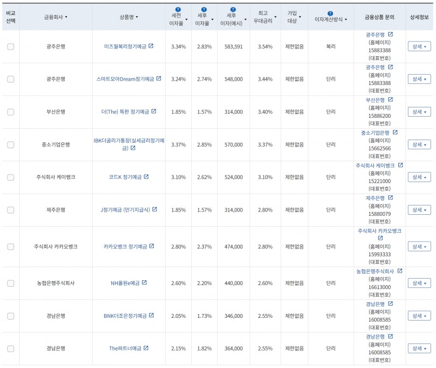Sort by 최고 우대금리 column arrow
The image size is (436, 368).
point(275,17)
